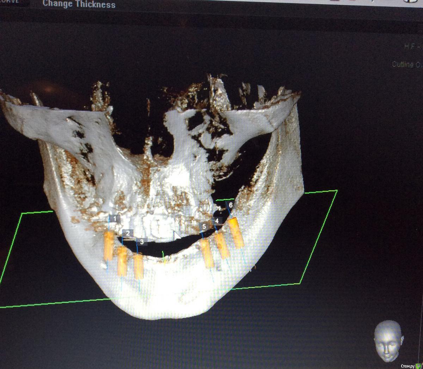Select implant number label 3
The image size is (423, 369).
click(142, 242)
